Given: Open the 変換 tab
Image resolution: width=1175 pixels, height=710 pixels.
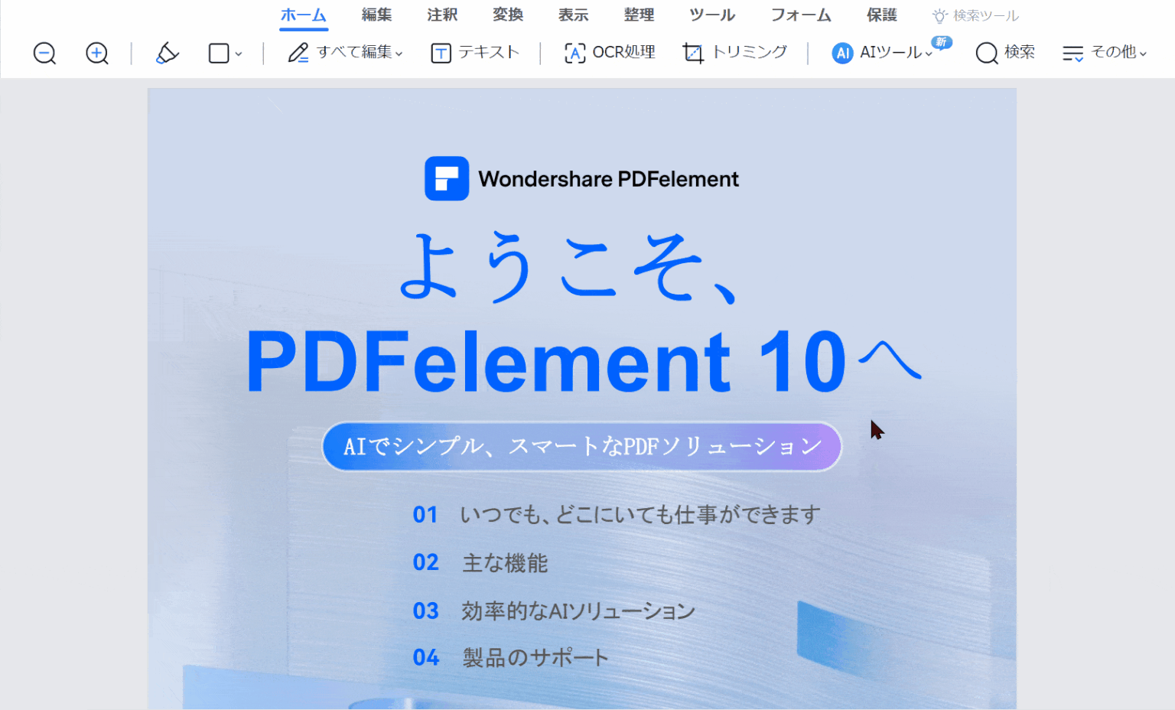Looking at the screenshot, I should (507, 15).
